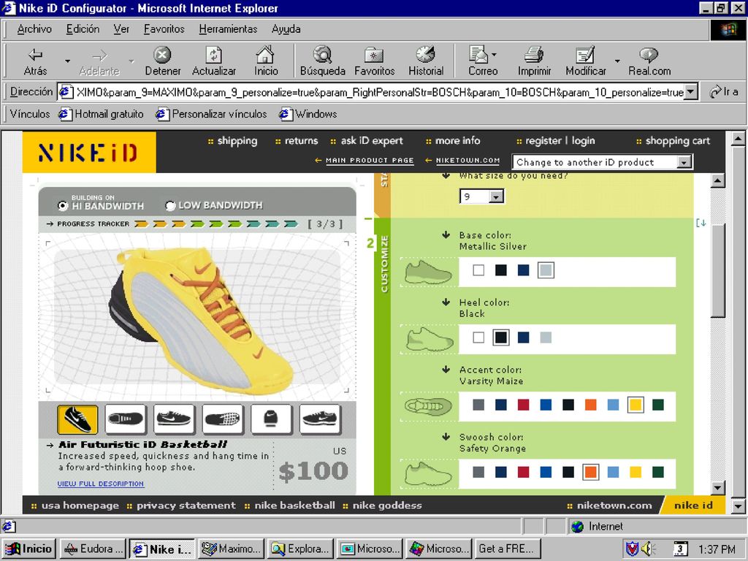Click the Correo mail icon
748x561 pixels.
coord(478,54)
